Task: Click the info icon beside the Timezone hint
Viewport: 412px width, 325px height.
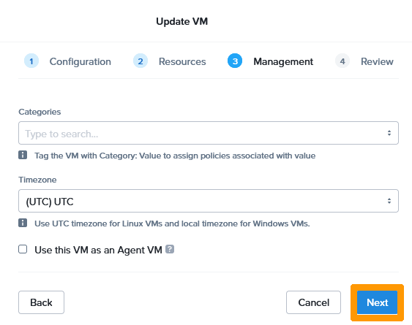Action: coord(23,223)
